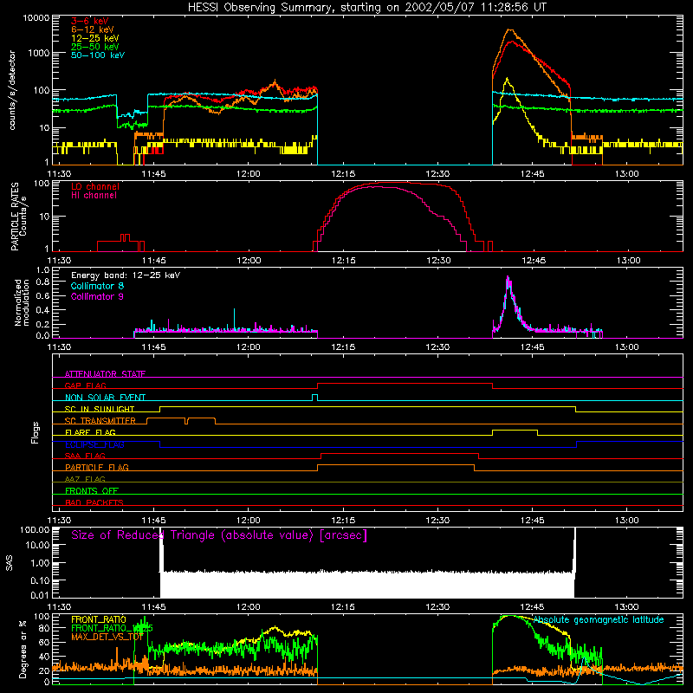Click the PARTICLE FLAG label
This screenshot has height=693, width=693.
pyautogui.click(x=97, y=467)
